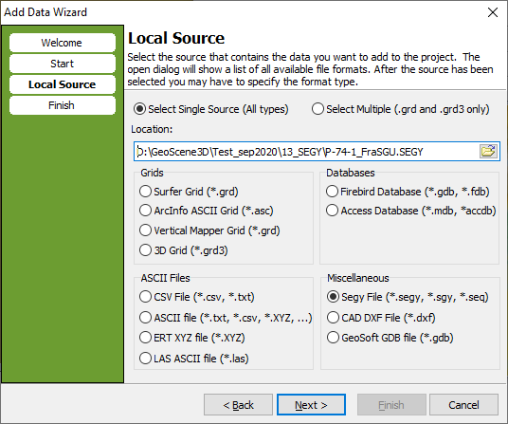Close the Add Data Wizard window
Viewport: 508px width, 424px height.
(493, 12)
